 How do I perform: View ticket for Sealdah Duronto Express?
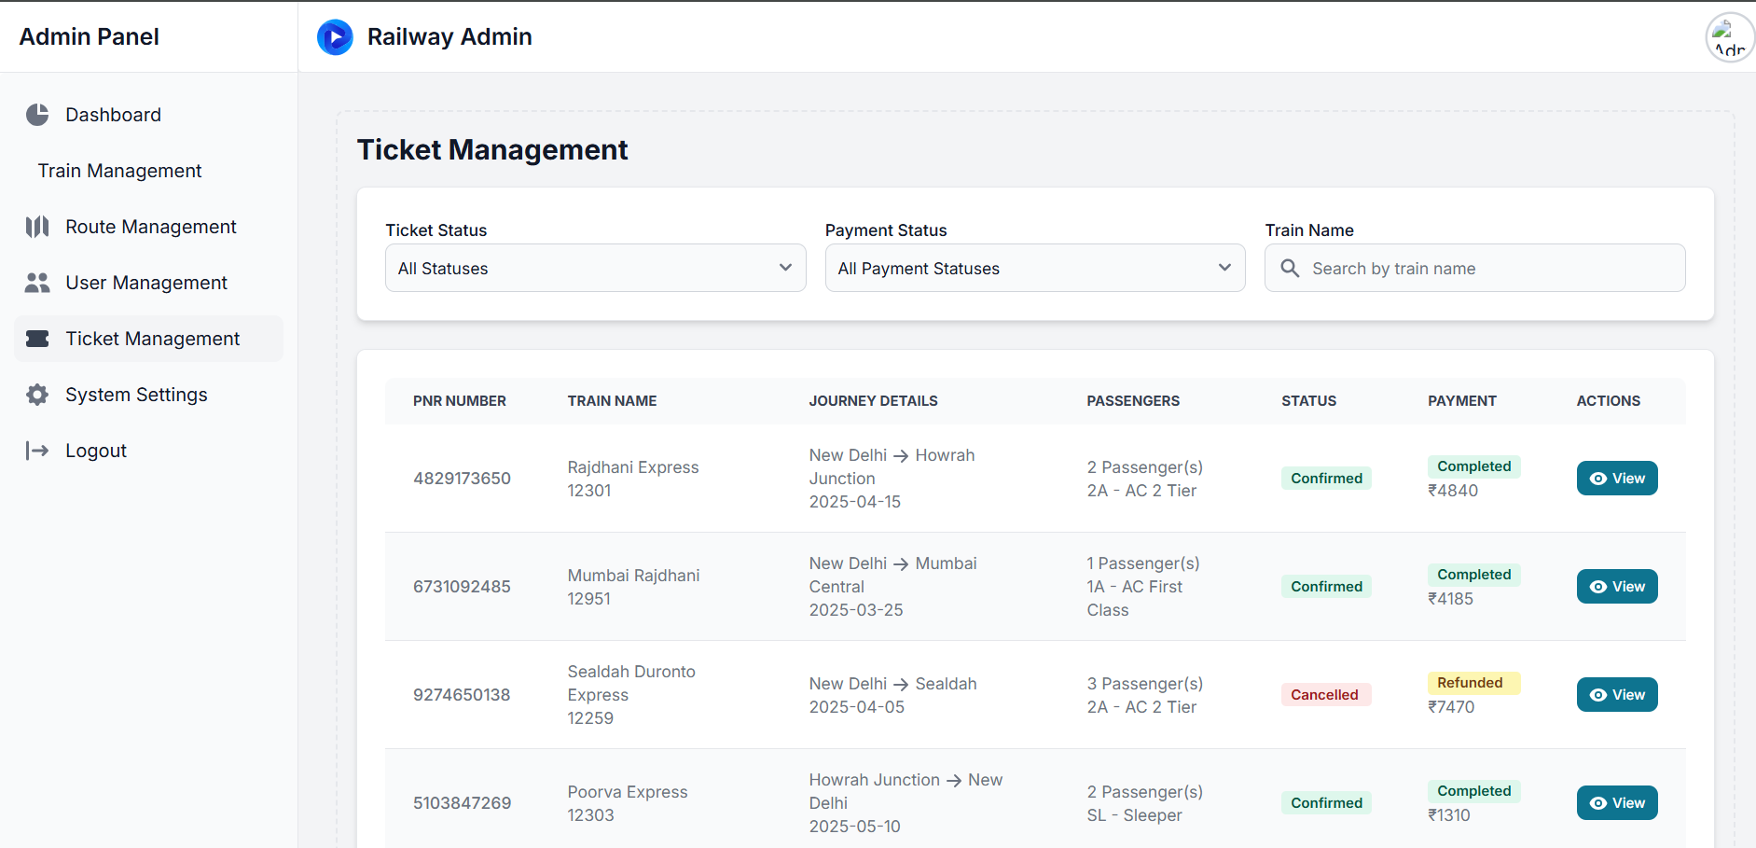[1617, 695]
